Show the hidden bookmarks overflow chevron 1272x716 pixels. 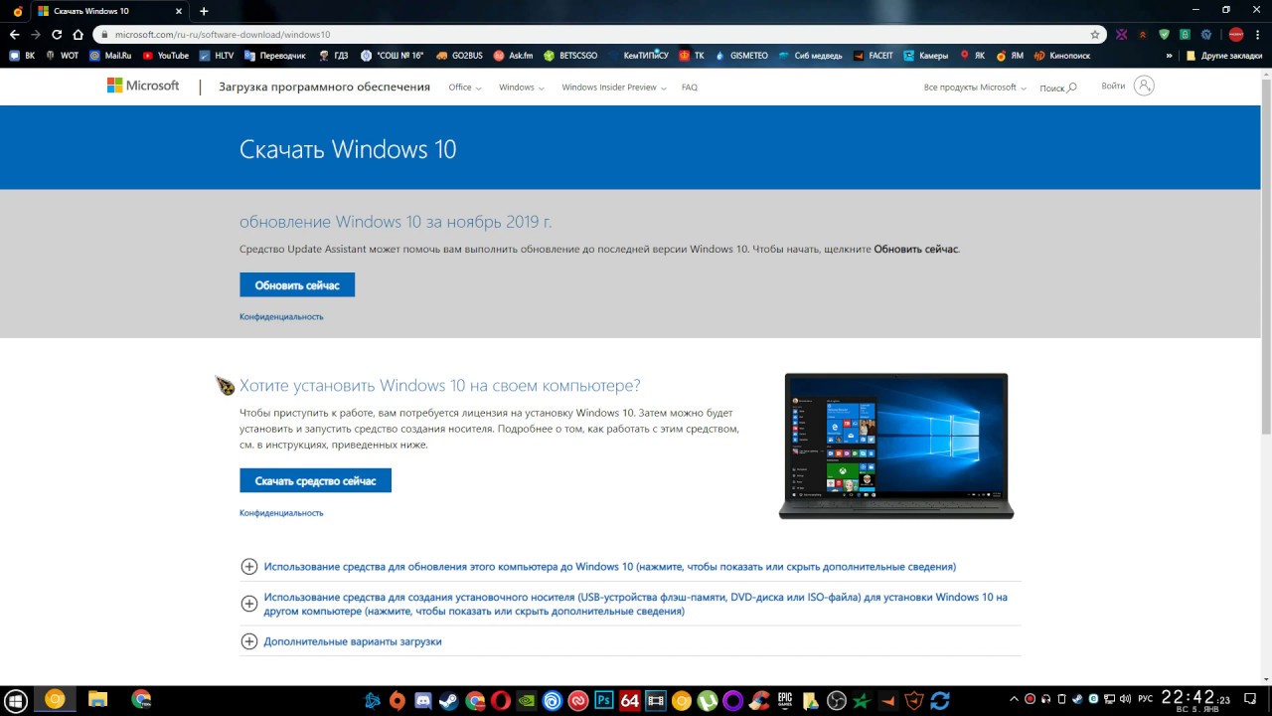pyautogui.click(x=1170, y=56)
